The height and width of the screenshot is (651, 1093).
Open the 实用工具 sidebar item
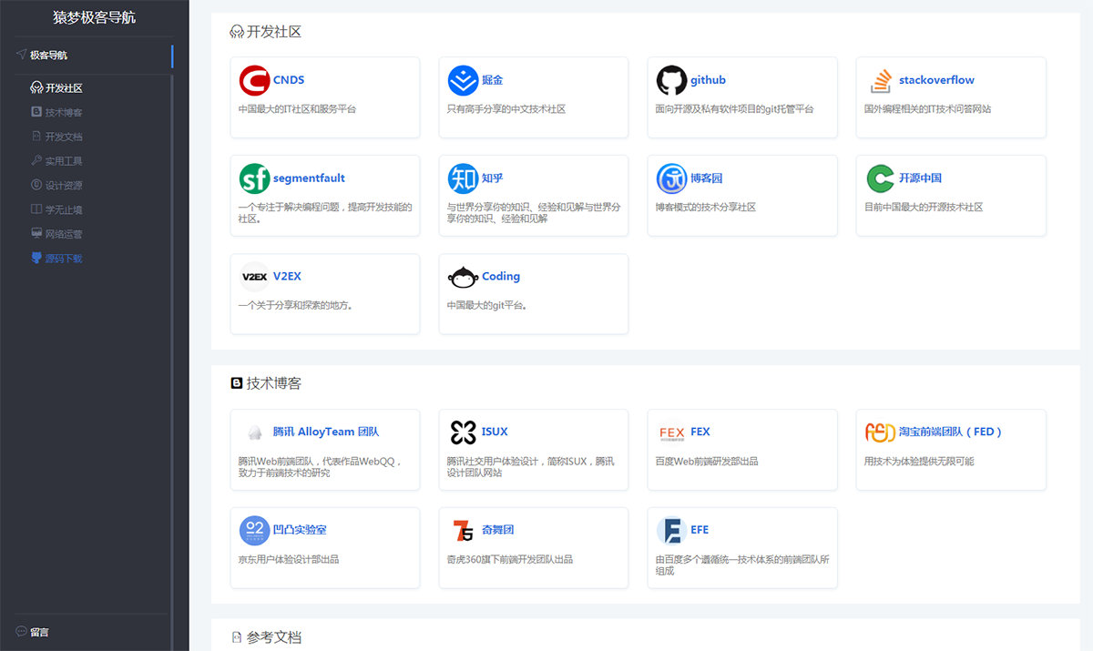(56, 160)
